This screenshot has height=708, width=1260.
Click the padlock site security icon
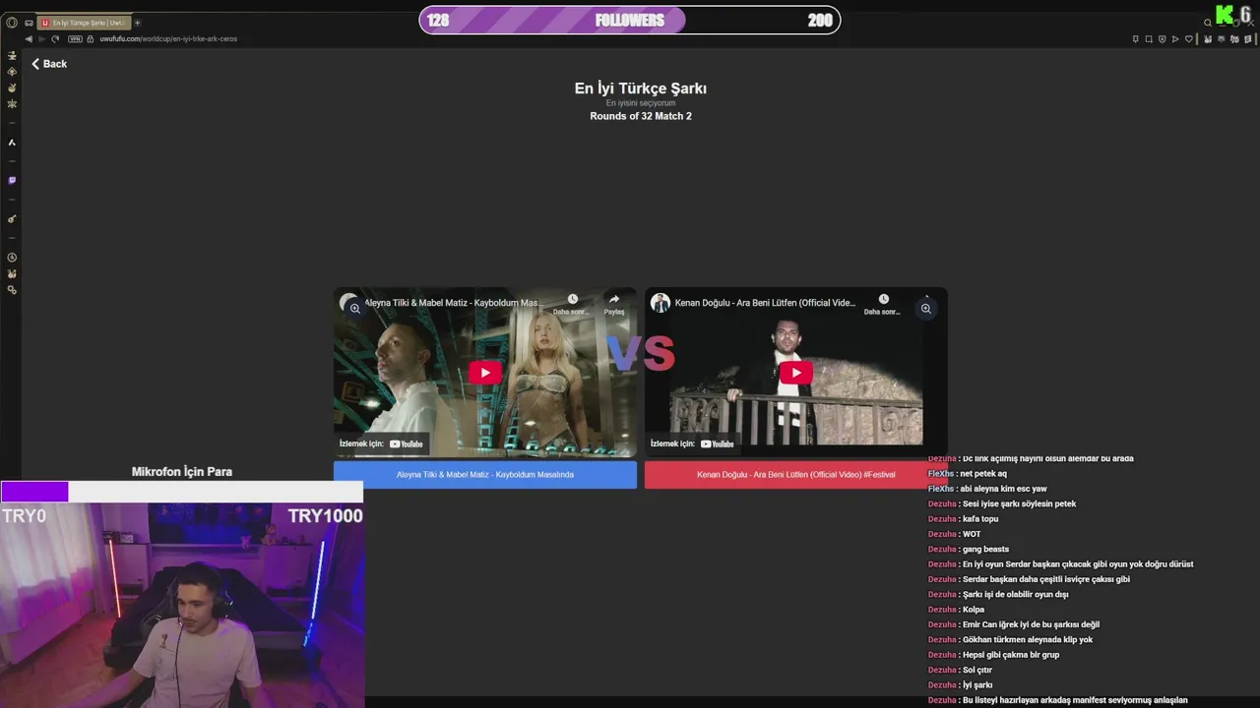[91, 39]
